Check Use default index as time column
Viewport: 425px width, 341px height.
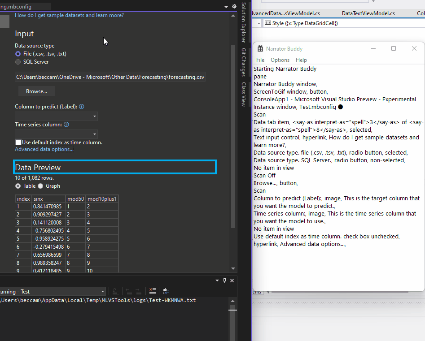18,142
